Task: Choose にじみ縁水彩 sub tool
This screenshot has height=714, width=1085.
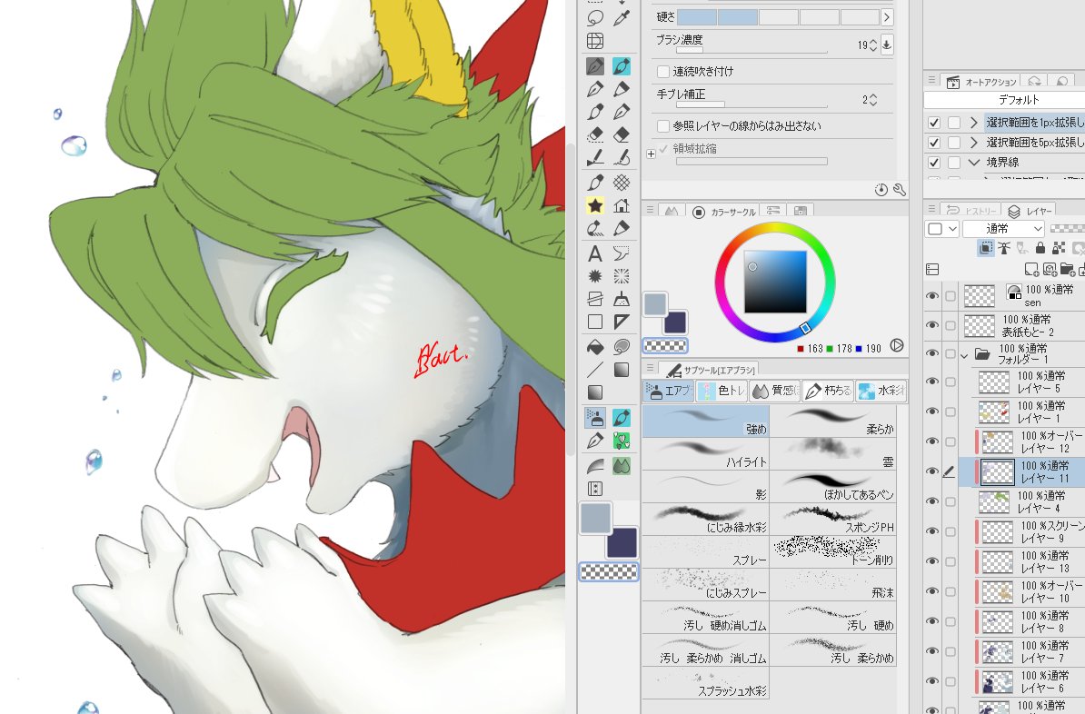Action: point(706,520)
